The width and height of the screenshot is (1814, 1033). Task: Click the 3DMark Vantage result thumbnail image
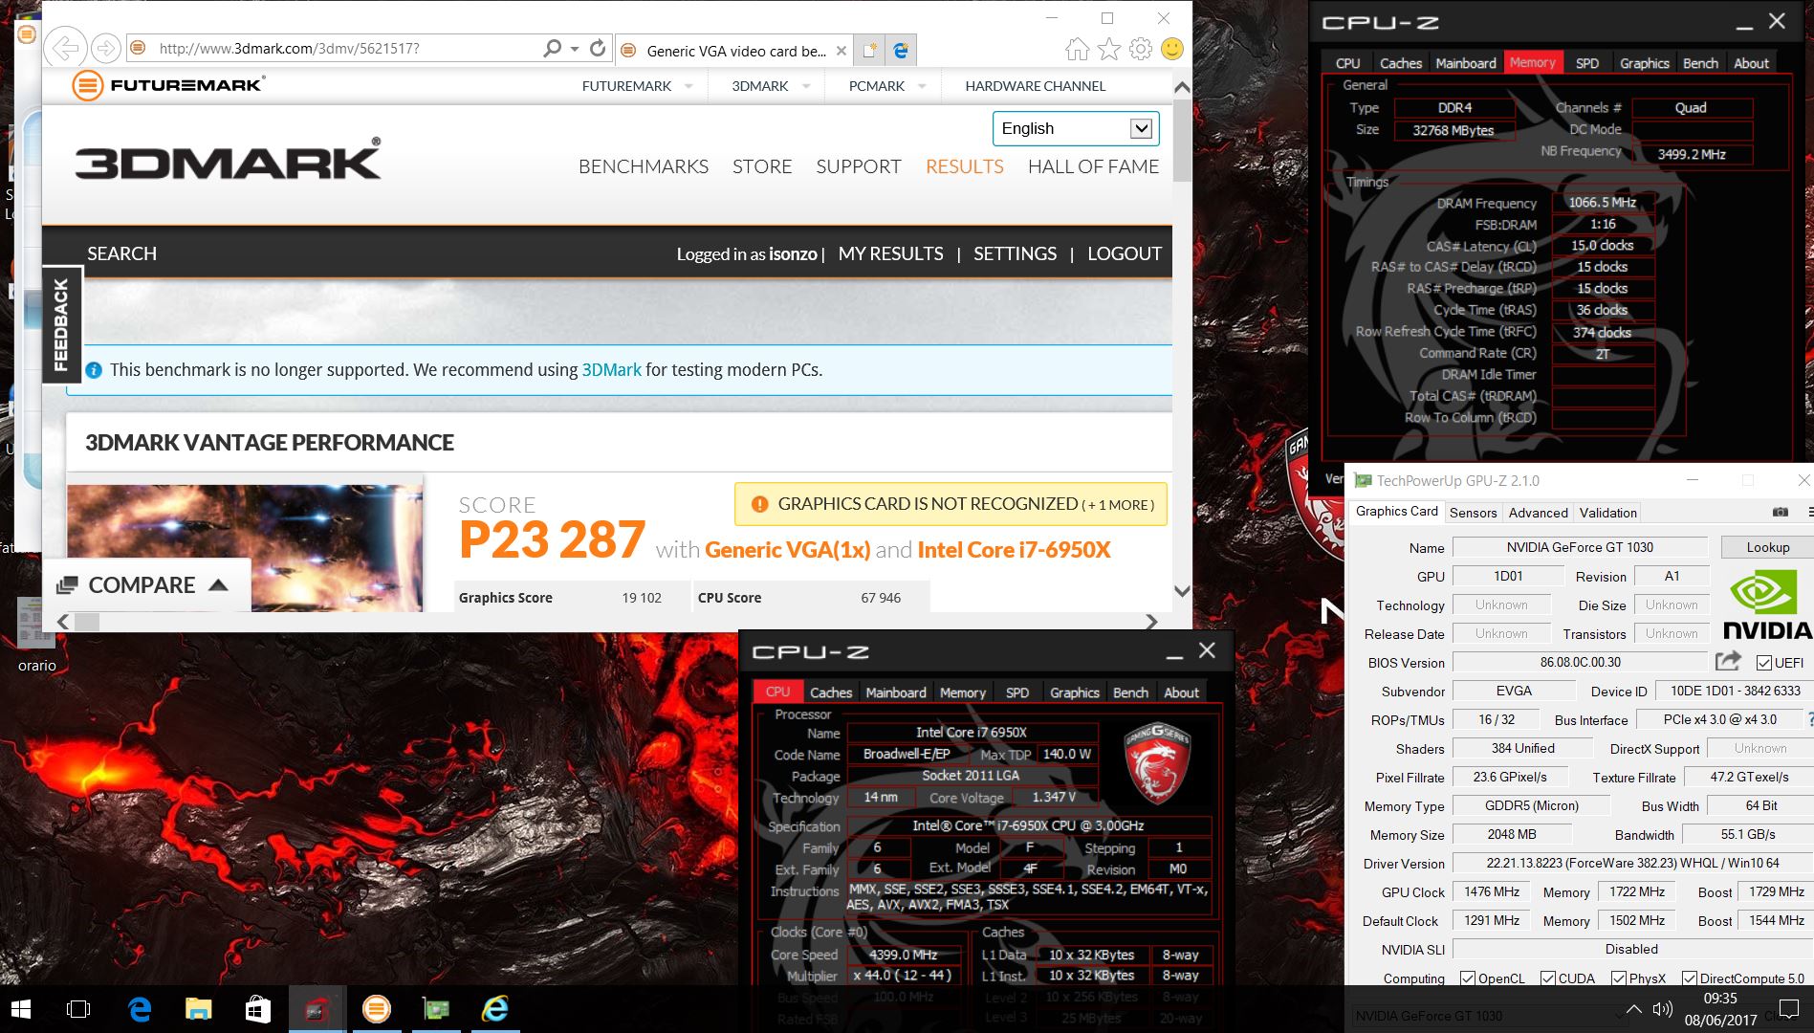coord(245,548)
